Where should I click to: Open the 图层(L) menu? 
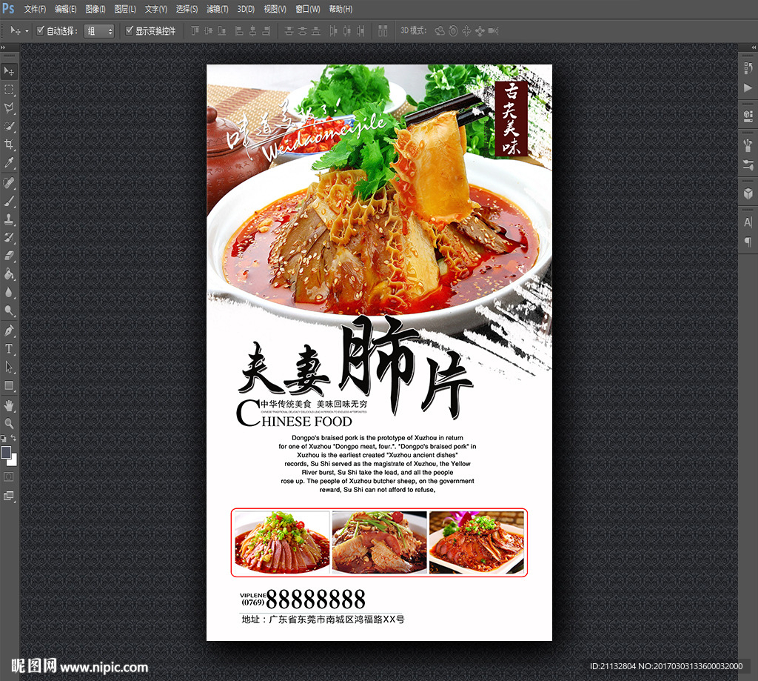click(x=125, y=9)
